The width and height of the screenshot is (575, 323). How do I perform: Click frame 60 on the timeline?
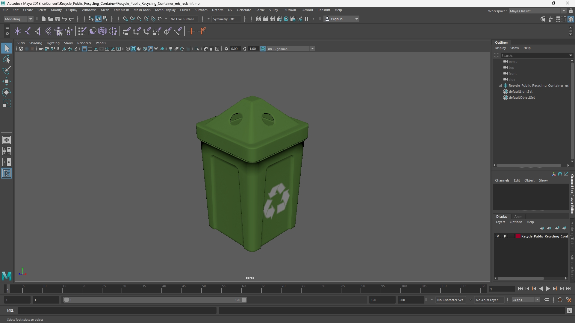coord(244,289)
